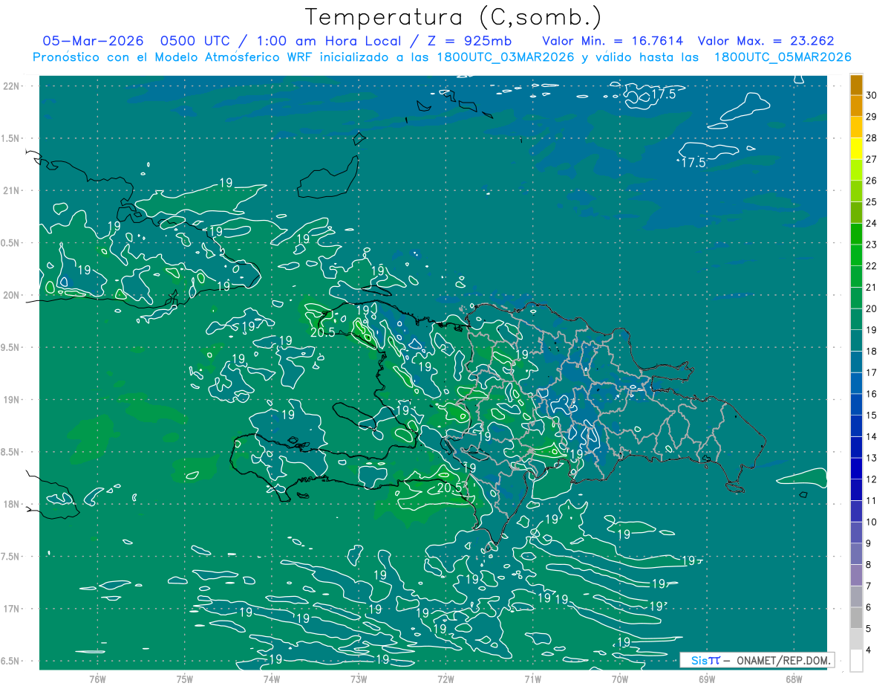Pick the bright yellow swatch between 27 and 28

coord(856,149)
